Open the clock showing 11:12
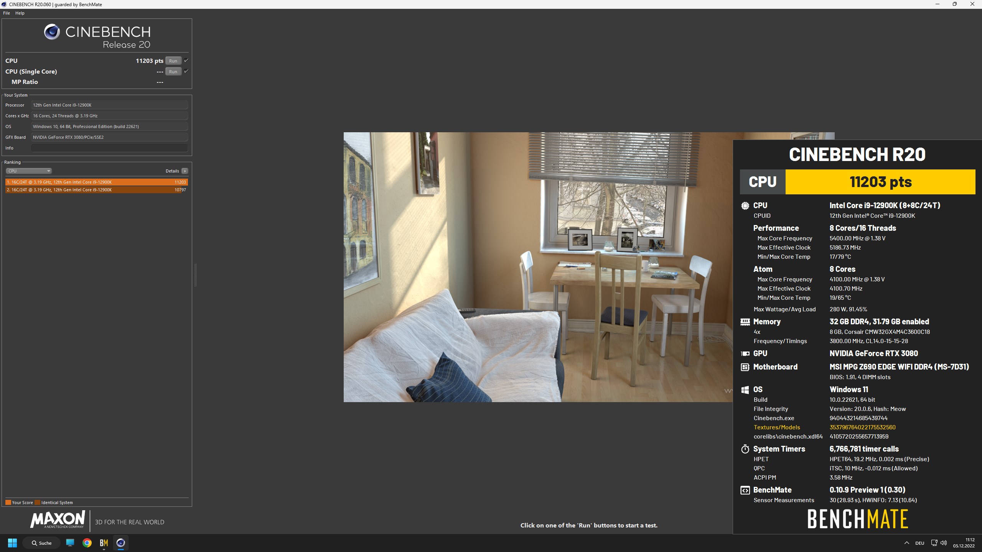Image resolution: width=982 pixels, height=552 pixels. pos(964,543)
